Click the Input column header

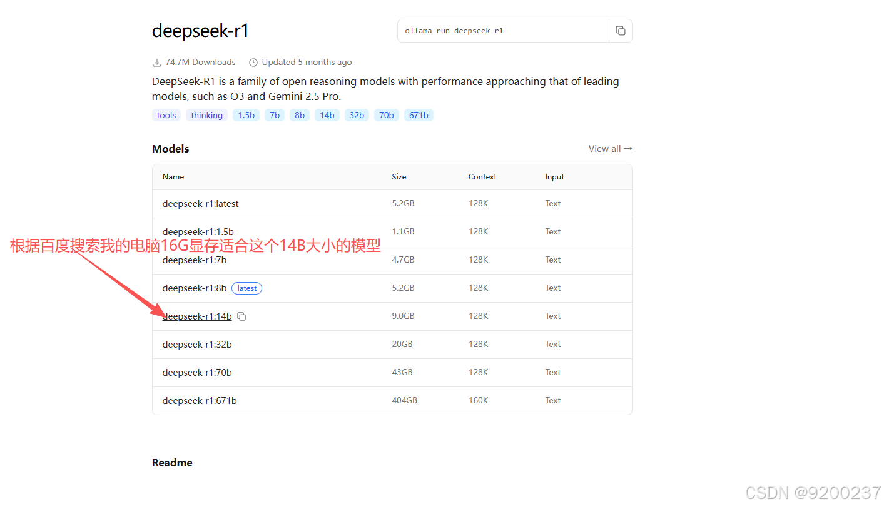pos(554,177)
